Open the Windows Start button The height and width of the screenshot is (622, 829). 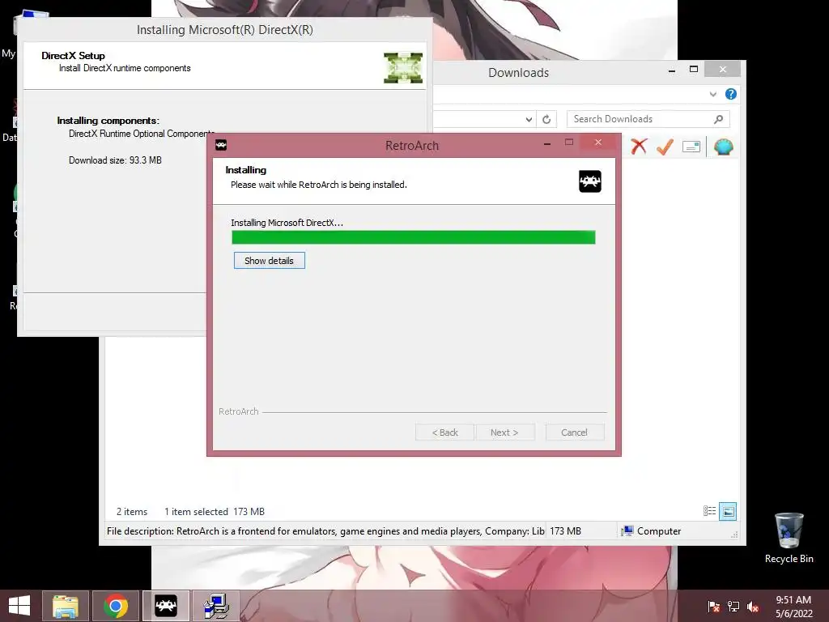tap(19, 606)
